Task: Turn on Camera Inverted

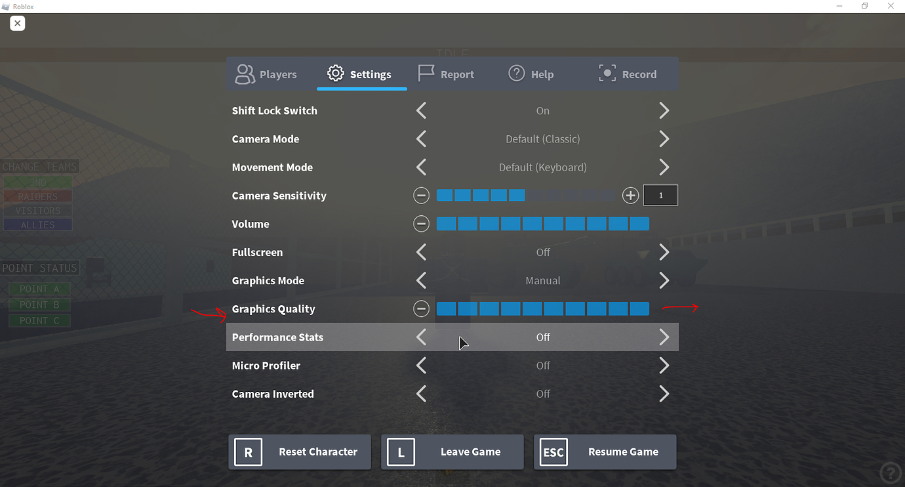Action: pyautogui.click(x=664, y=393)
